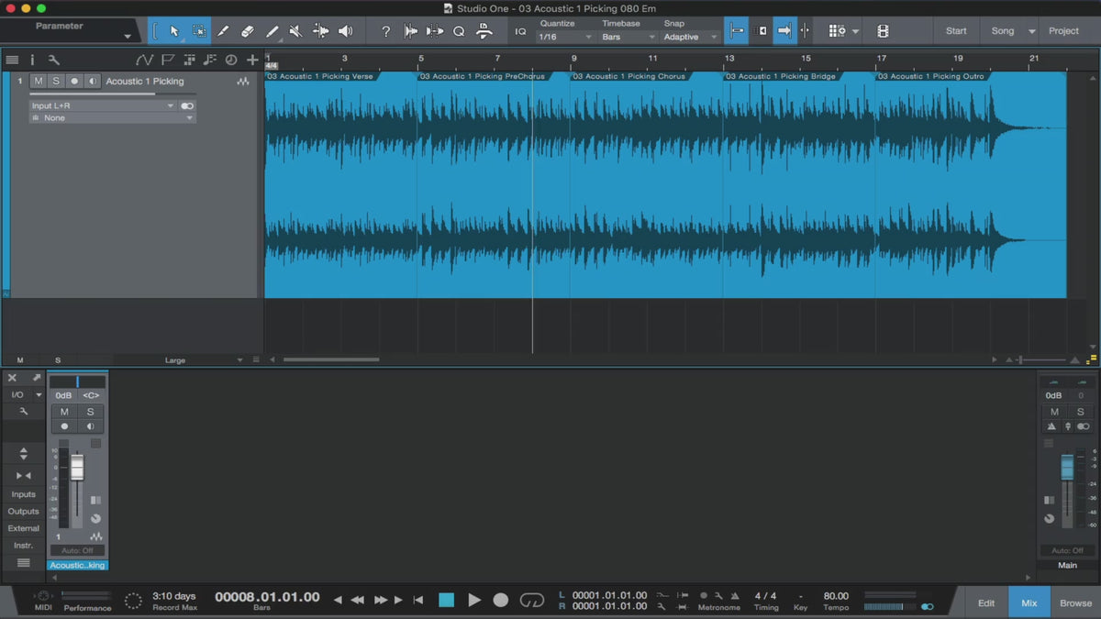Toggle the Loop button in transport
The width and height of the screenshot is (1101, 619).
click(532, 600)
